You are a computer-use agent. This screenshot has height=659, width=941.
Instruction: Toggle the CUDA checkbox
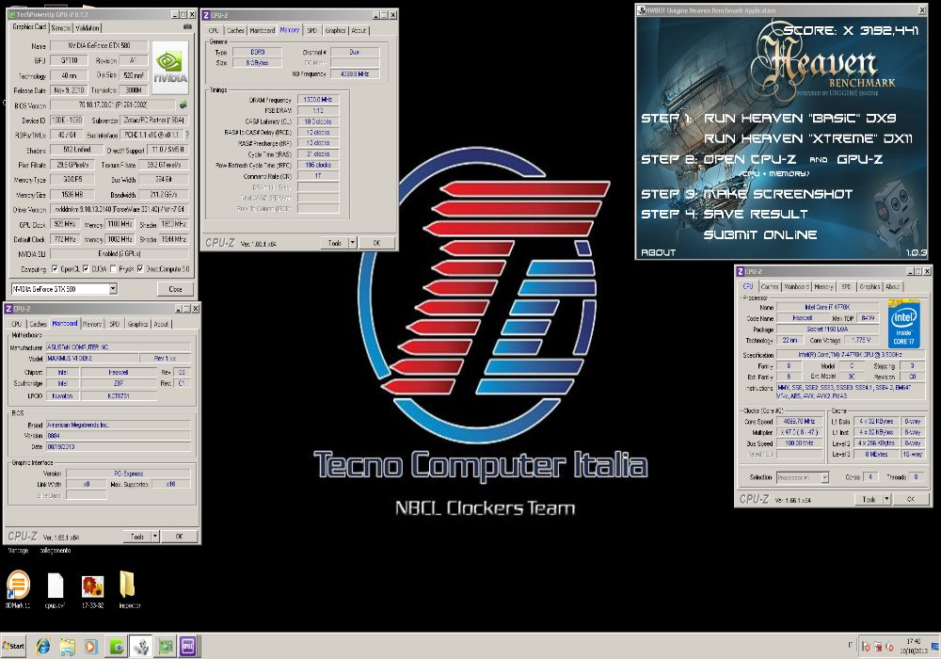pyautogui.click(x=86, y=269)
